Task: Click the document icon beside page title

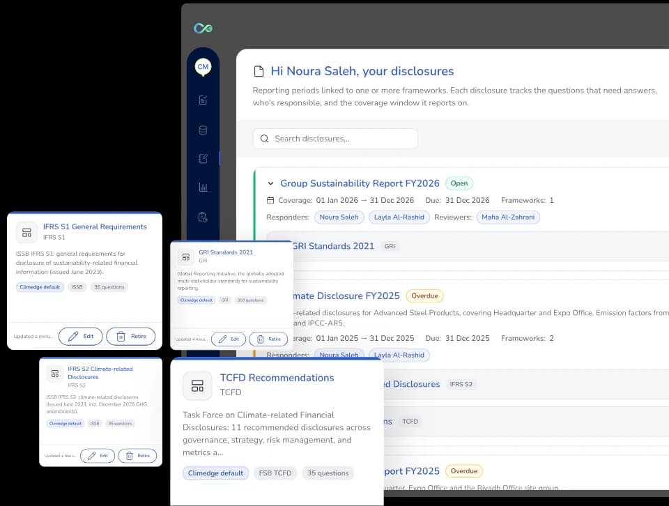Action: 259,71
